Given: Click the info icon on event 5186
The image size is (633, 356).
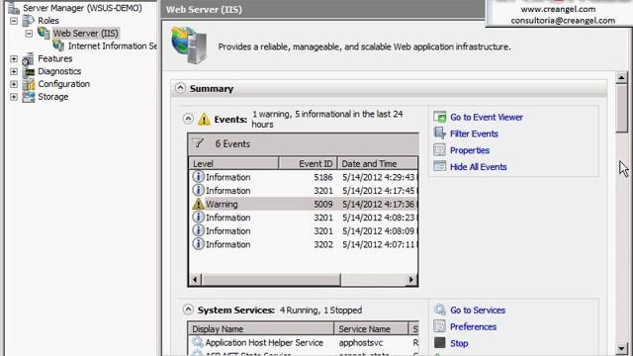Looking at the screenshot, I should pyautogui.click(x=198, y=177).
